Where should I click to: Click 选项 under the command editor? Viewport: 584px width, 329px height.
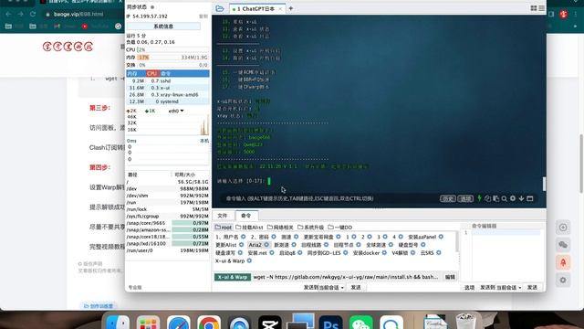(x=469, y=288)
